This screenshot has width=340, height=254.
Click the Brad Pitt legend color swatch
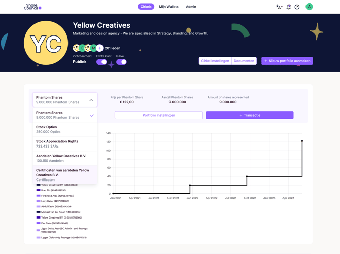[38, 190]
